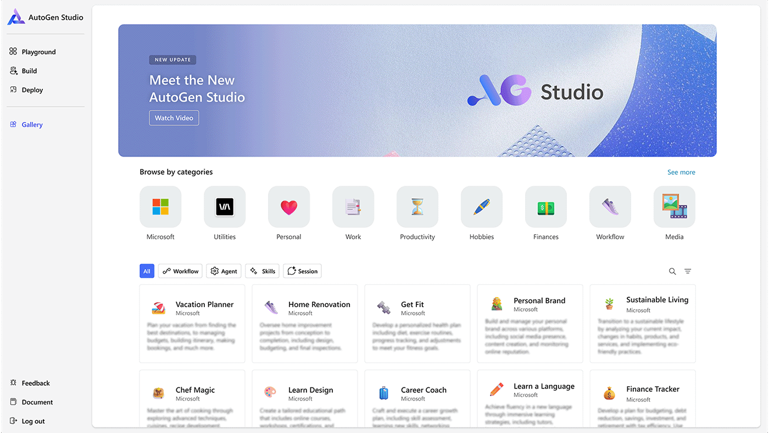Open the Vacation Planner card

(x=192, y=324)
